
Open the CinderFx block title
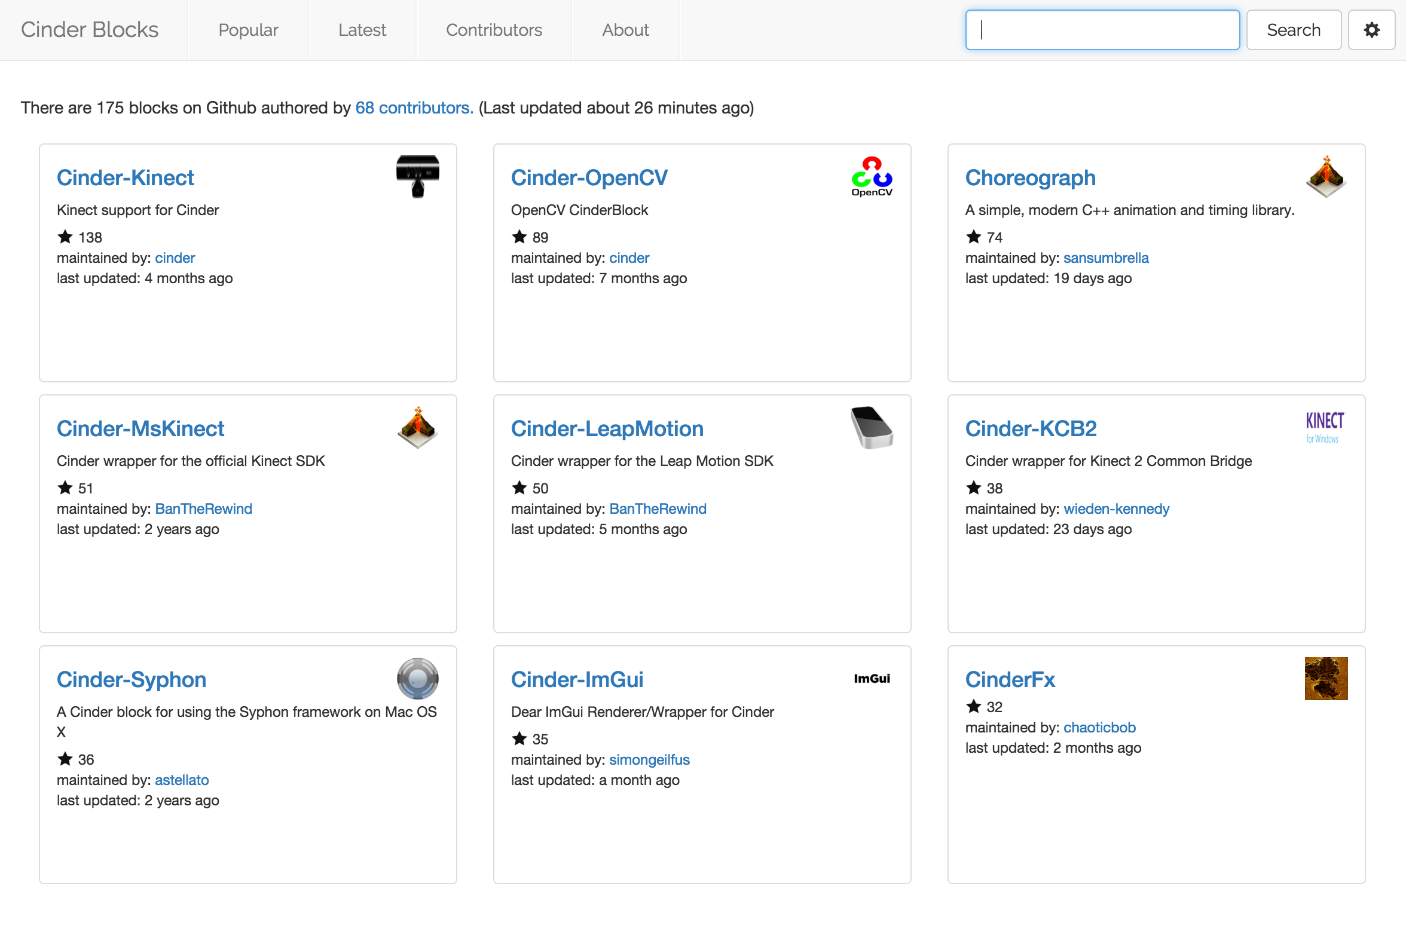tap(1010, 679)
